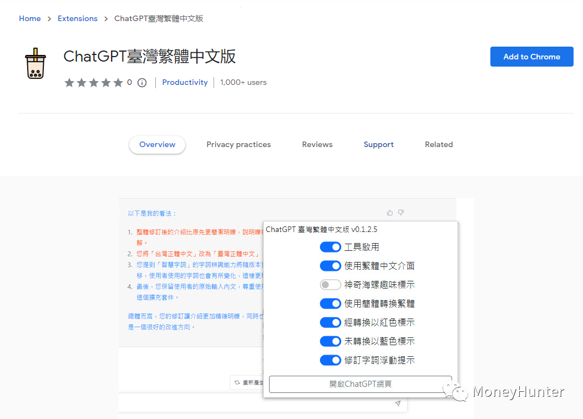The image size is (583, 419).
Task: Open the rating info icon
Action: click(142, 83)
